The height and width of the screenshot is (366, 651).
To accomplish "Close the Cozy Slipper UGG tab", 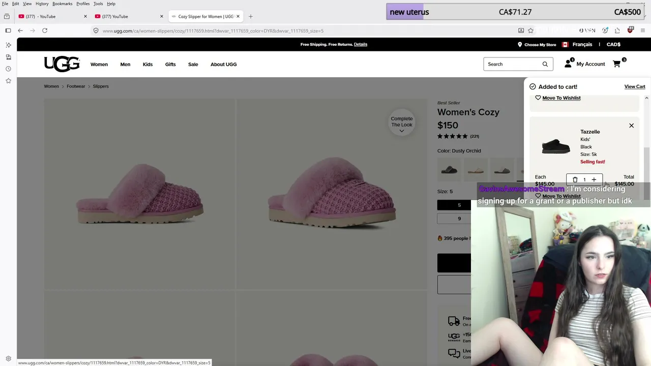I will pos(238,16).
